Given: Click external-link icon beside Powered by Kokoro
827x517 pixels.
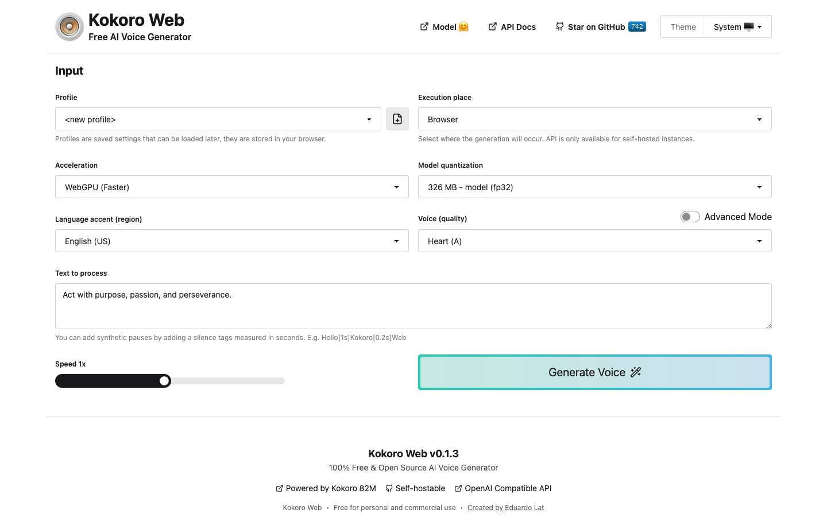Looking at the screenshot, I should coord(280,488).
